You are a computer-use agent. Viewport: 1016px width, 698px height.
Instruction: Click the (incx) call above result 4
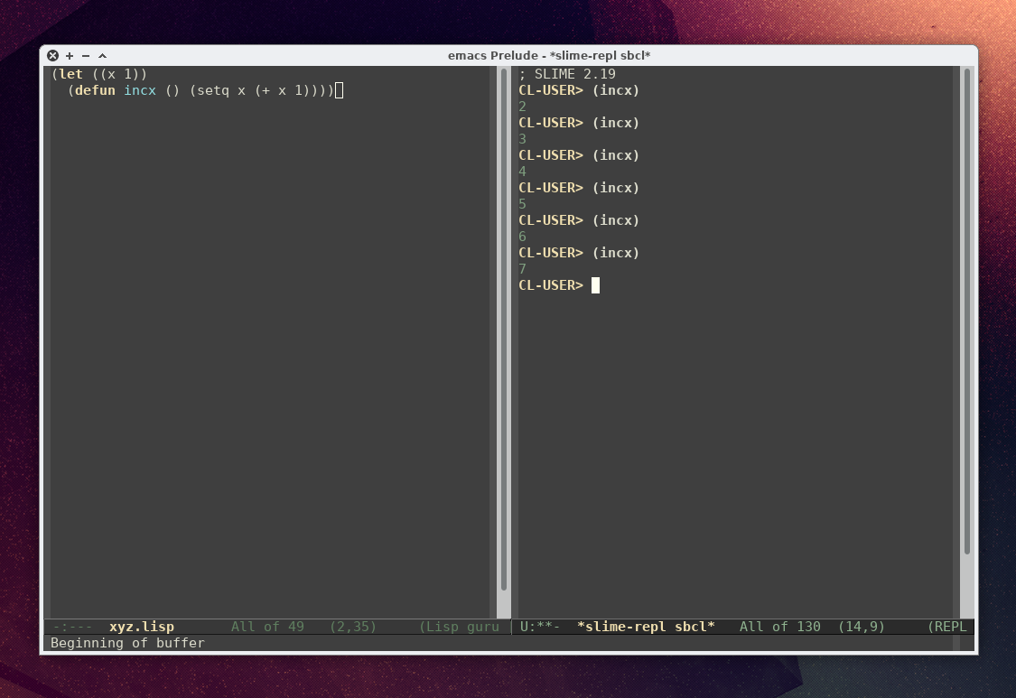616,155
